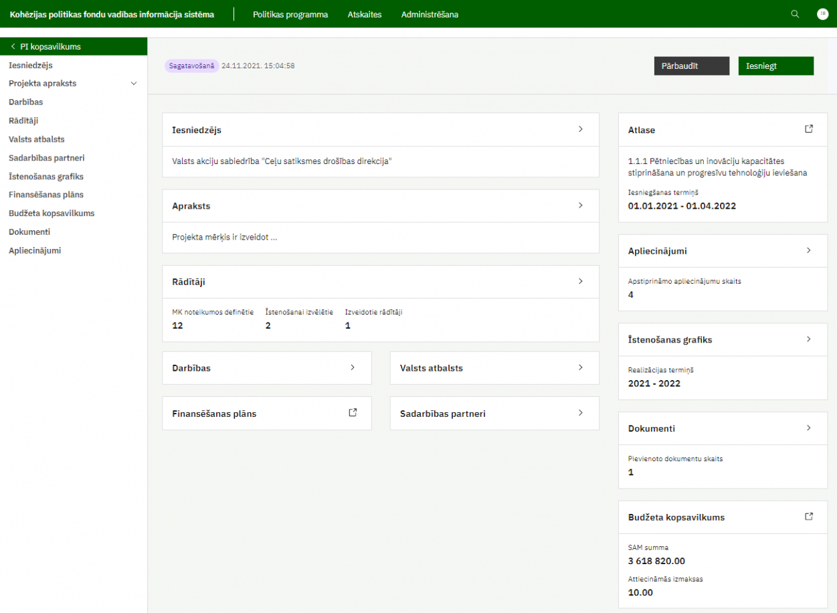
Task: Open Apliecinājumi card chevron
Action: pos(808,250)
